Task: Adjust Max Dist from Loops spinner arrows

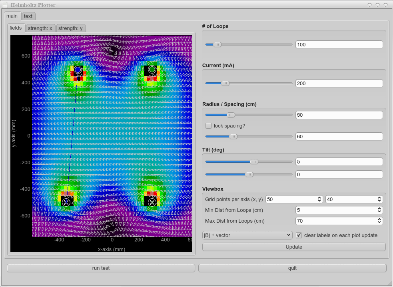Action: 379,221
